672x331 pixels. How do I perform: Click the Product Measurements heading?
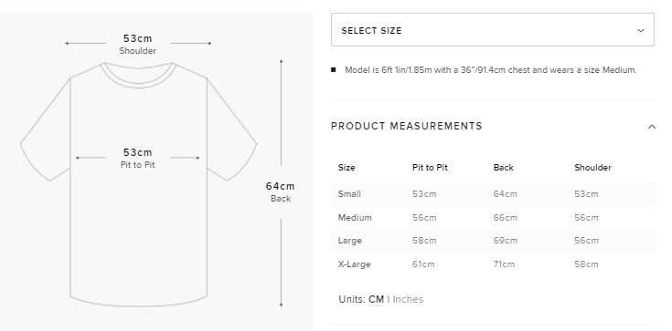[407, 126]
